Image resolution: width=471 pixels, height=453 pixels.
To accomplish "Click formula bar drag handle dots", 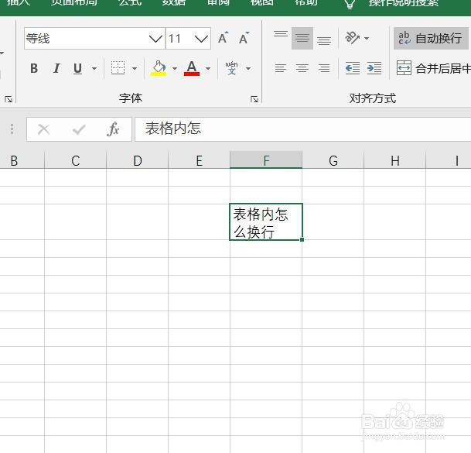I will pyautogui.click(x=12, y=129).
